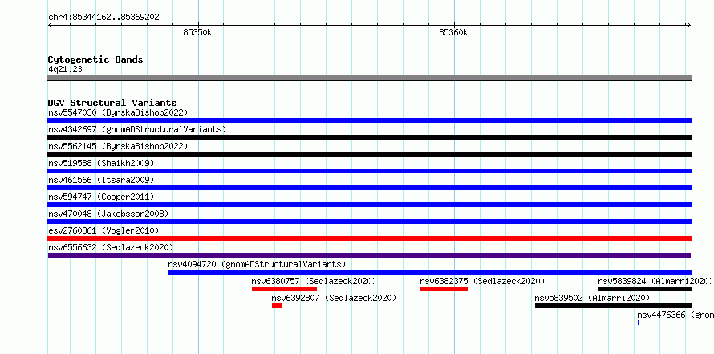Open the esv2760861 (Vogler2010) label
Screen dimensions: 714x354
(103, 230)
